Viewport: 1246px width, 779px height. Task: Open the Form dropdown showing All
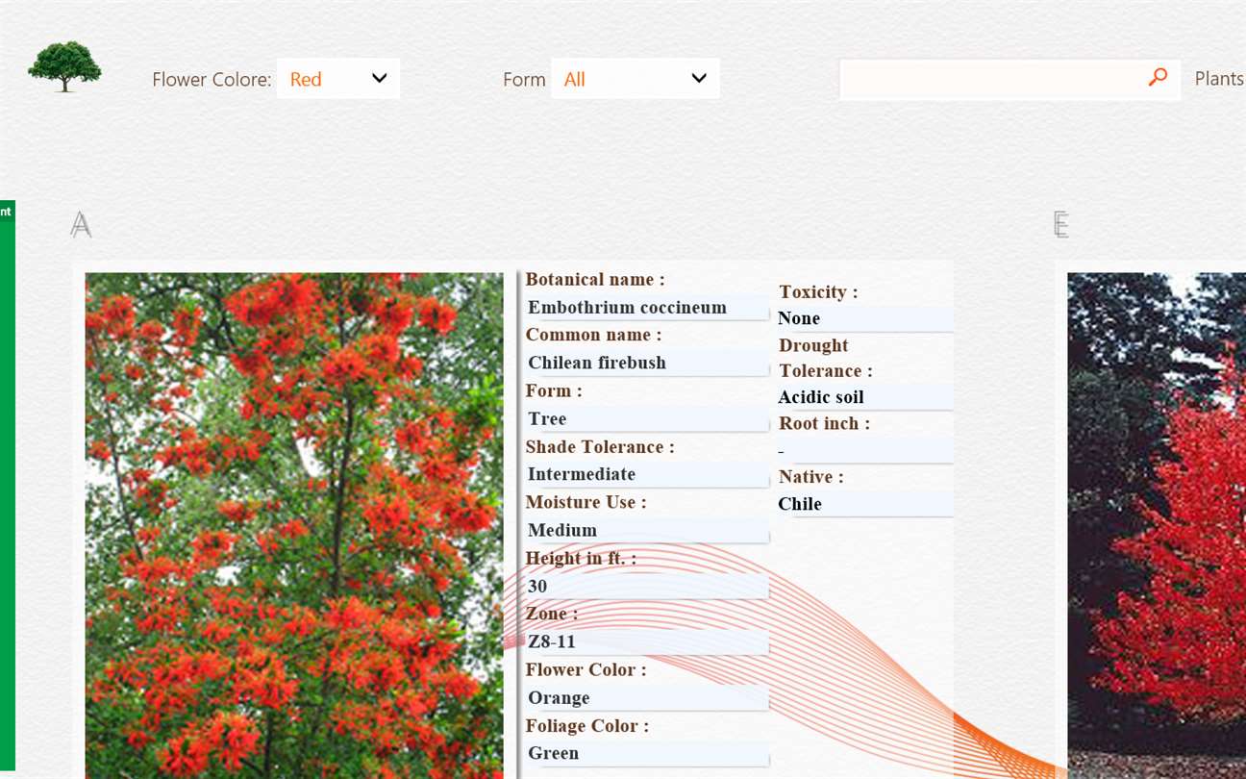click(x=635, y=79)
